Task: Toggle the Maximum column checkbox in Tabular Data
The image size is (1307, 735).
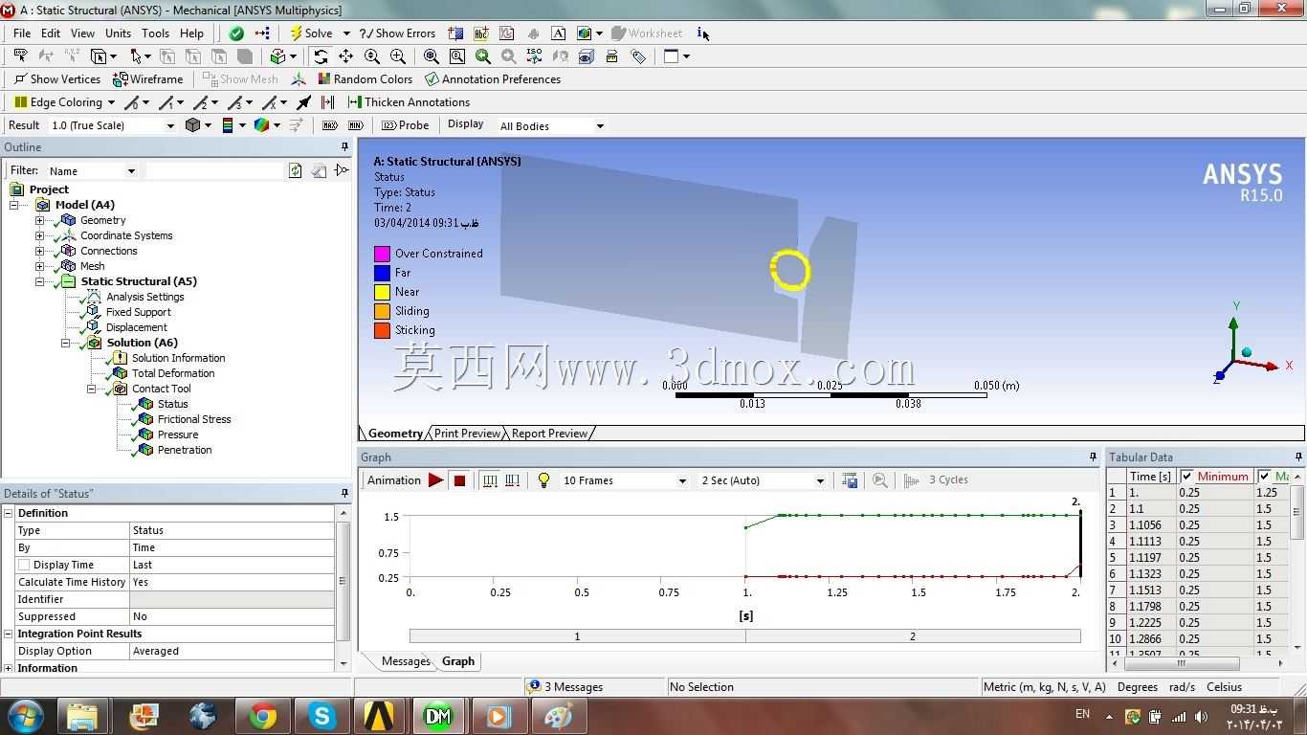Action: pyautogui.click(x=1264, y=476)
